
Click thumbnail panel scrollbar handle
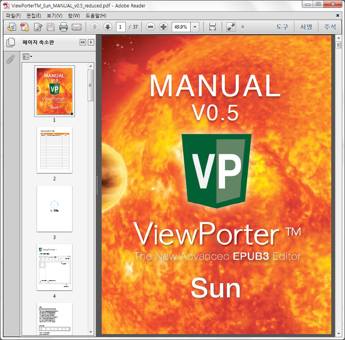[91, 86]
